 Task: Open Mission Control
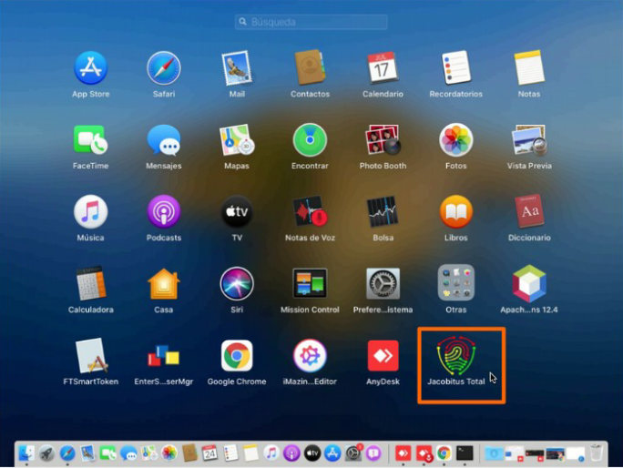tap(310, 284)
